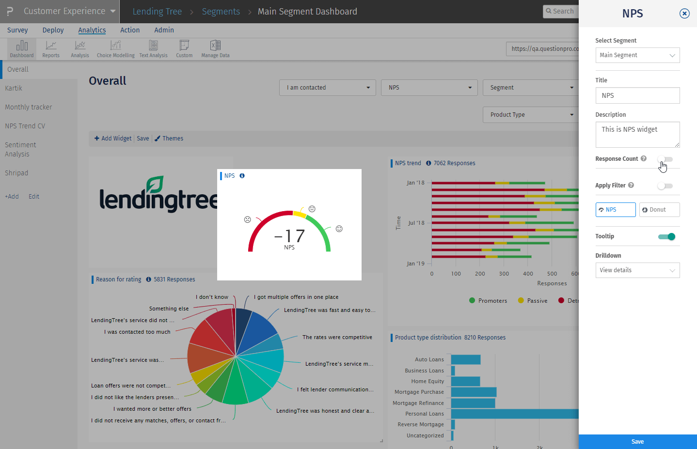The width and height of the screenshot is (697, 449).
Task: Click the lendingtree logo image
Action: [x=158, y=194]
